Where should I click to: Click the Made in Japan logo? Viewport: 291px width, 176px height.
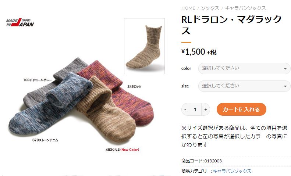coord(20,23)
